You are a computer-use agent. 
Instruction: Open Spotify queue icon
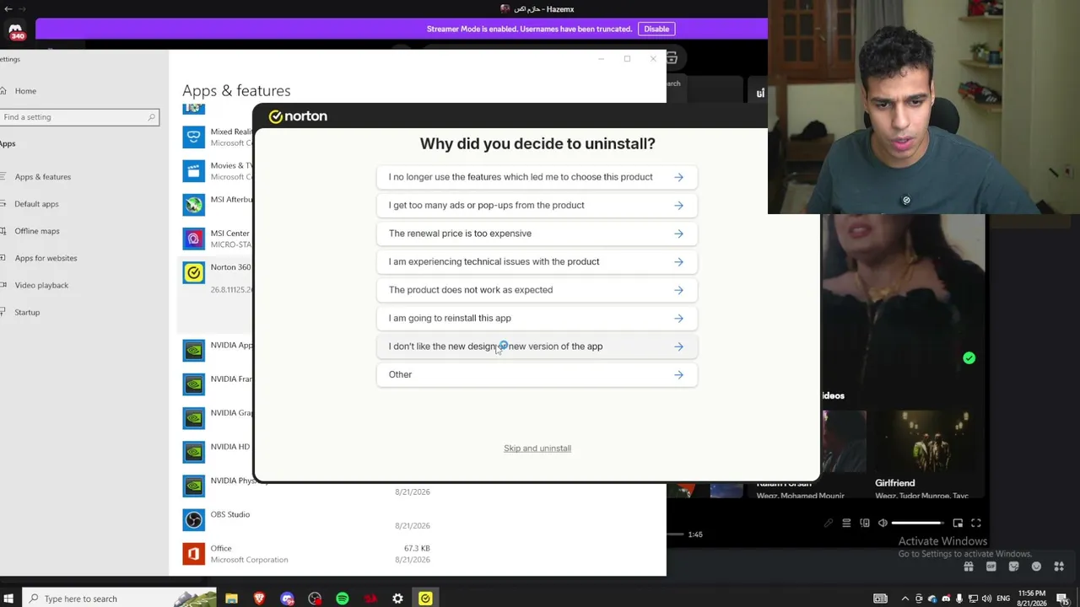[x=846, y=524]
